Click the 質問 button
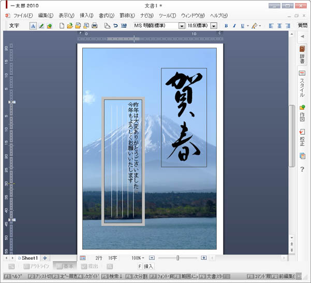Image resolution: width=311 pixels, height=283 pixels. 302,26
